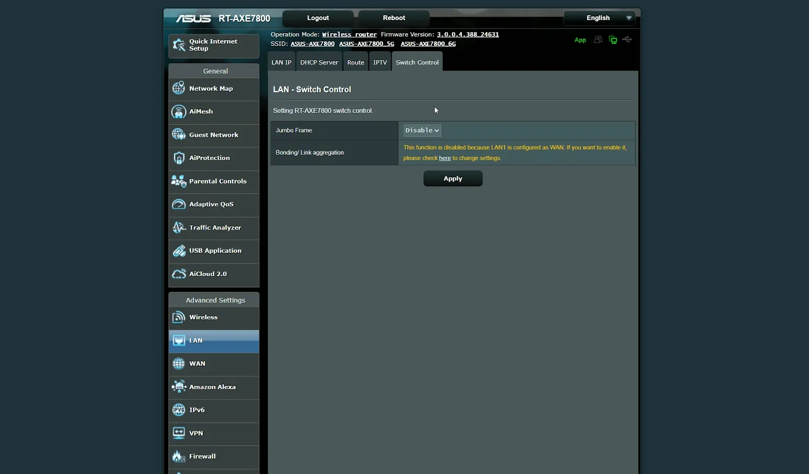The height and width of the screenshot is (474, 809).
Task: Click the Wireless signal icon
Action: (179, 317)
